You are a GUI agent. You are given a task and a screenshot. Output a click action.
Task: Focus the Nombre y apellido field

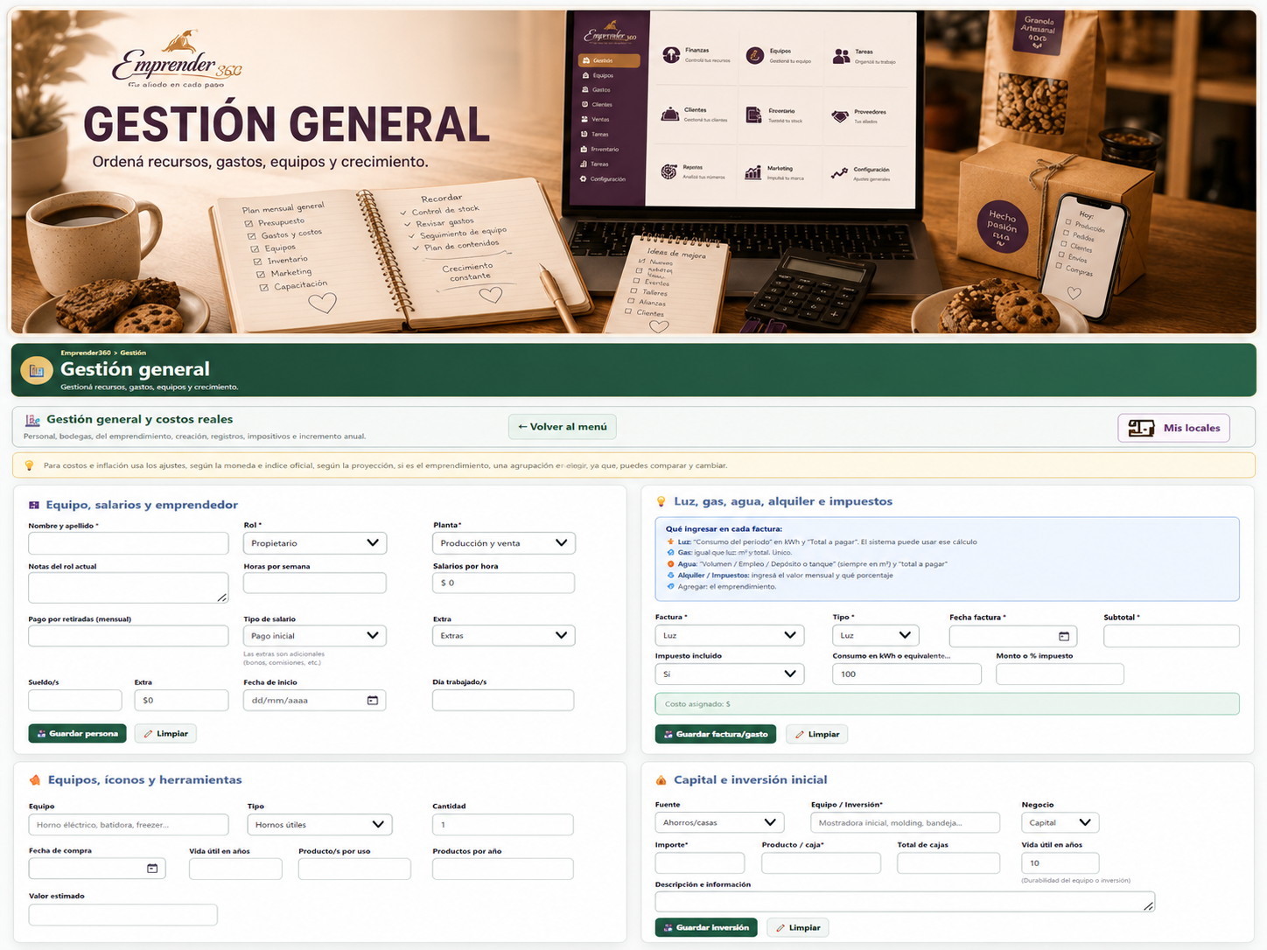click(129, 543)
